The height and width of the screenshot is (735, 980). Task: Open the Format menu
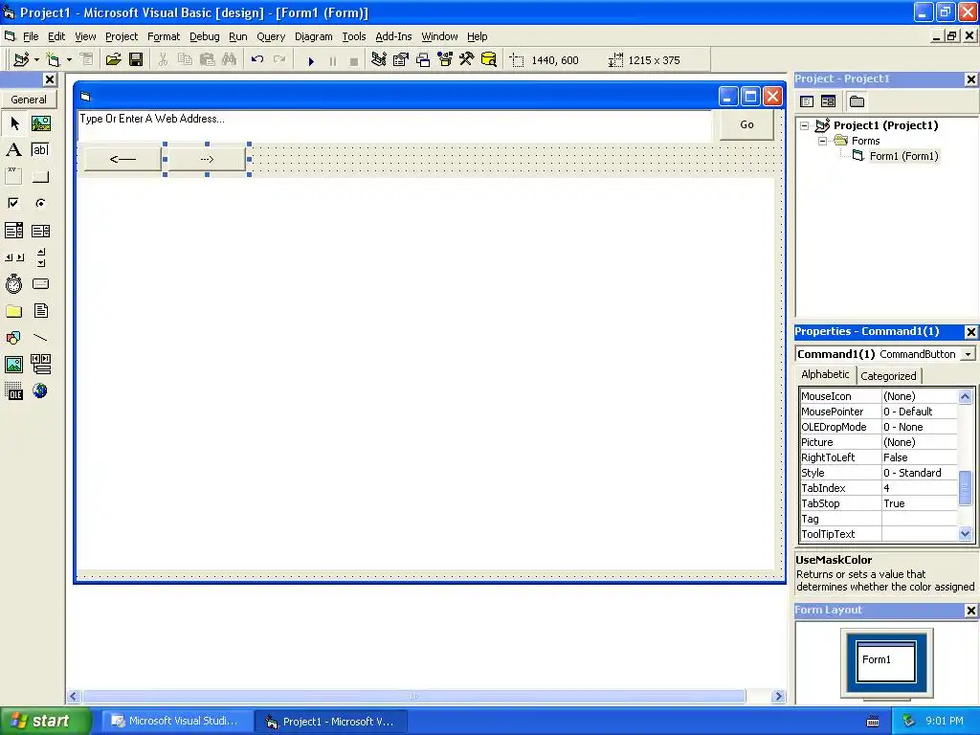[x=163, y=36]
